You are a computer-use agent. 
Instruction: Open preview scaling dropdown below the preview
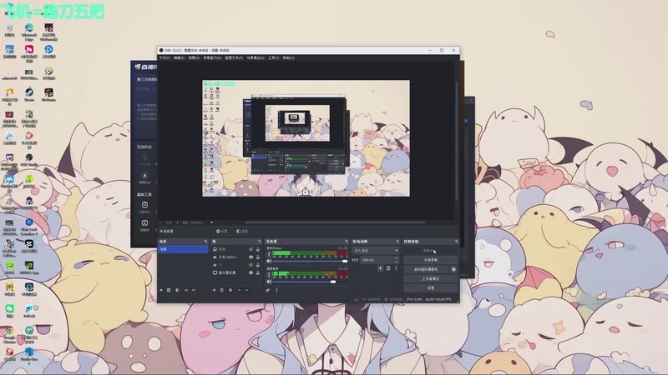(x=212, y=222)
